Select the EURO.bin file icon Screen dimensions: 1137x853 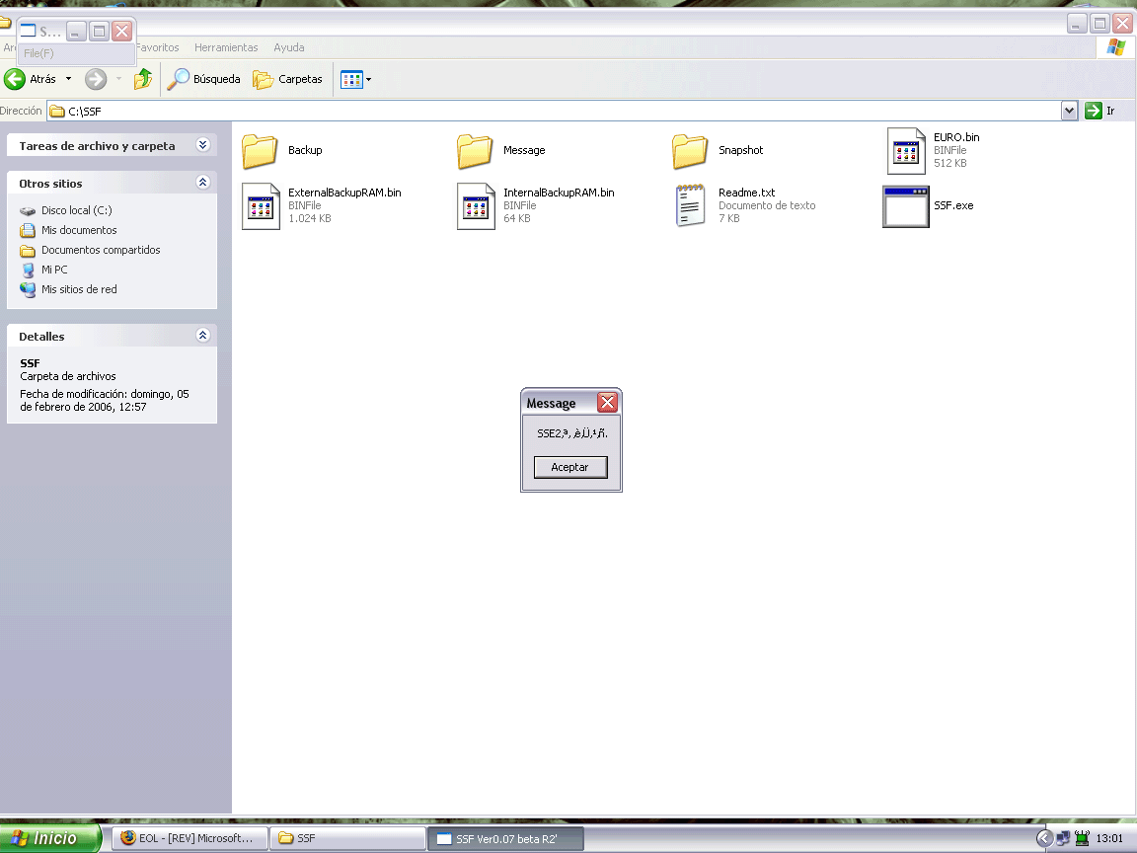(x=906, y=150)
